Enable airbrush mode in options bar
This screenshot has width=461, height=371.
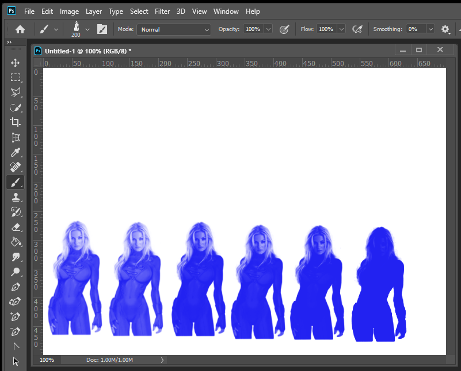357,29
